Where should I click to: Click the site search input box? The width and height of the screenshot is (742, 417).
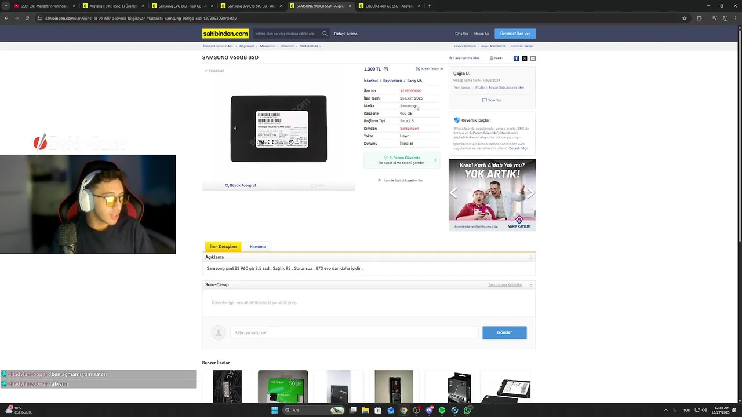[x=287, y=34]
